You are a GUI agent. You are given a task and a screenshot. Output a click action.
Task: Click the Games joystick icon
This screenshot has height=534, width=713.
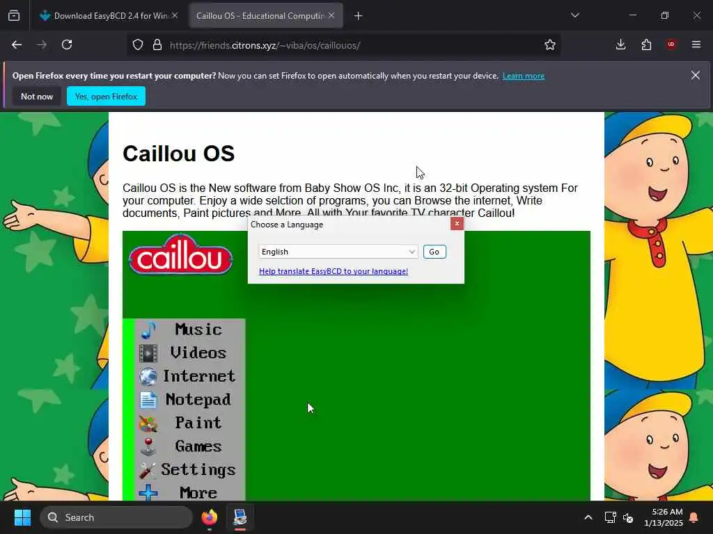pyautogui.click(x=148, y=447)
